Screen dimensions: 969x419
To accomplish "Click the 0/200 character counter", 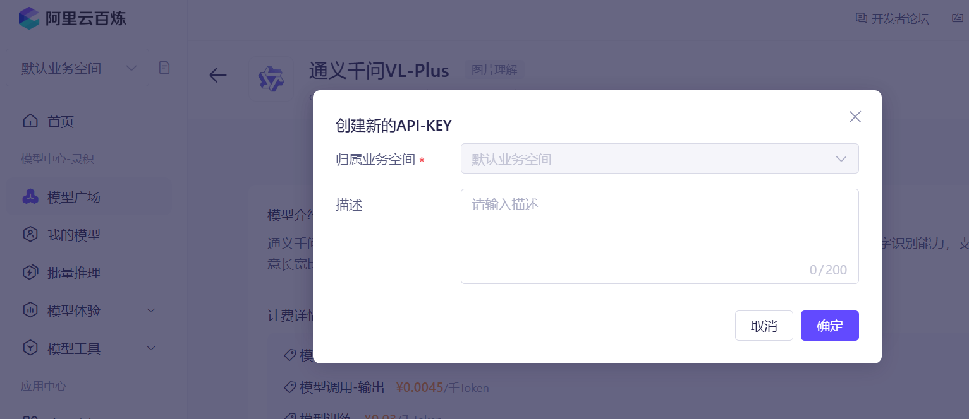I will click(828, 270).
